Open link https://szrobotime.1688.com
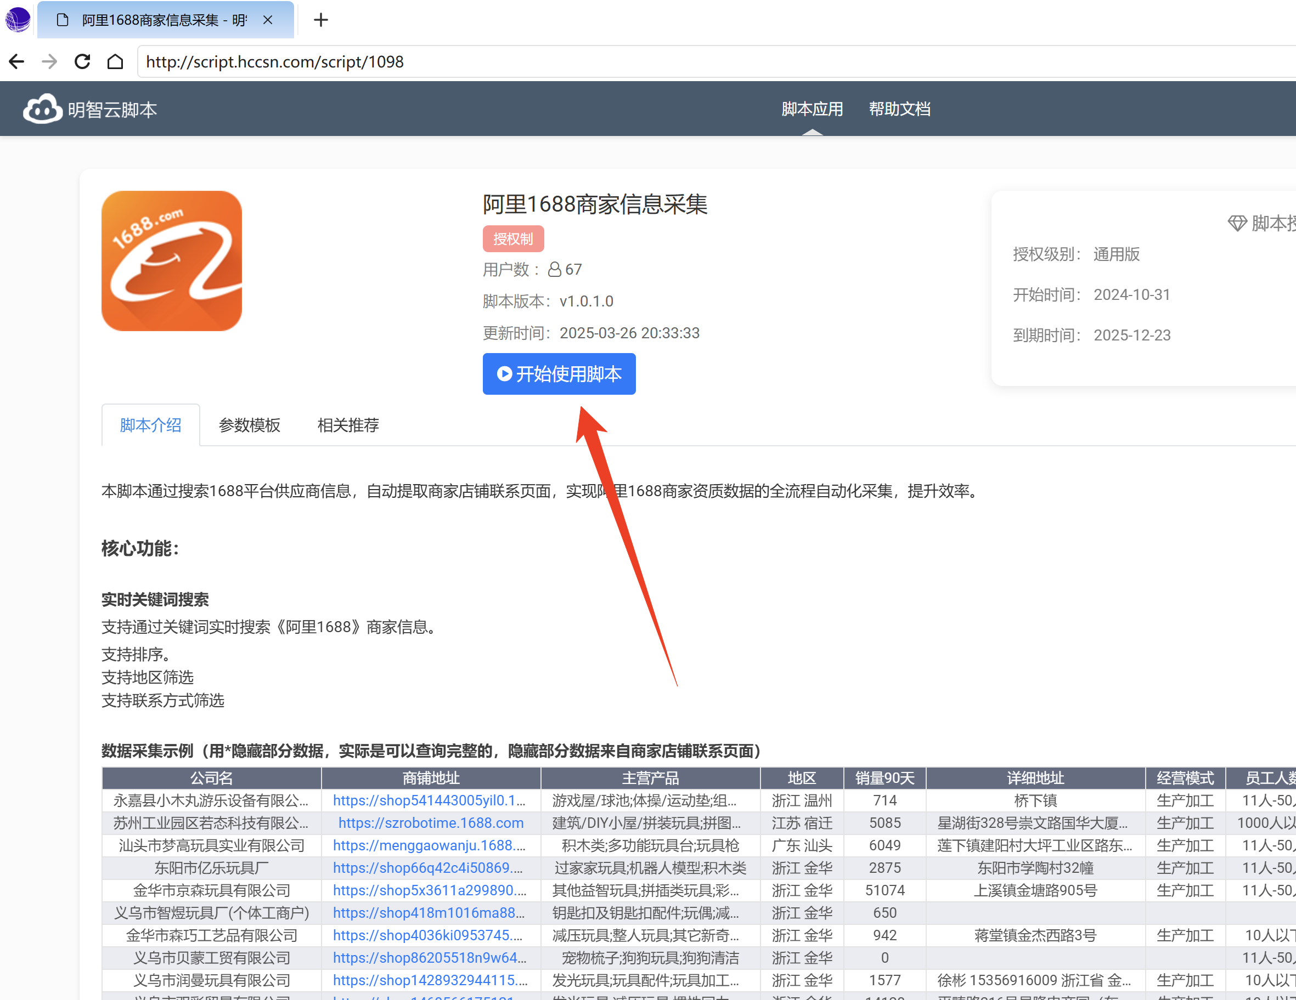The height and width of the screenshot is (1000, 1296). [x=431, y=823]
